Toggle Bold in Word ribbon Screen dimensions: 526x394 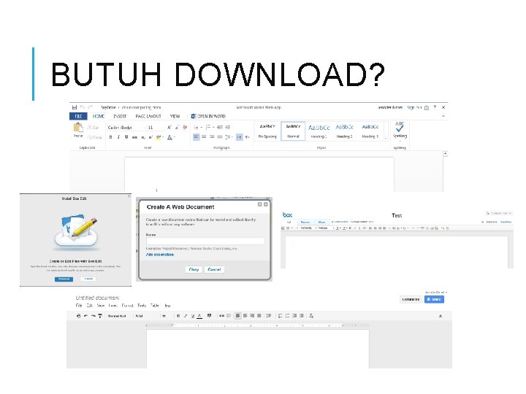[111, 137]
